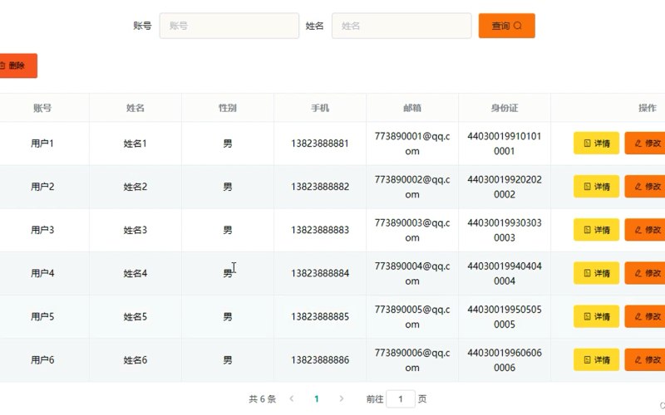The height and width of the screenshot is (415, 665).
Task: Click phone number 13823888883
Action: 320,230
